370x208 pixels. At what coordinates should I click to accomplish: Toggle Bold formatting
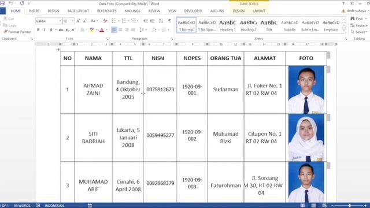[38, 30]
